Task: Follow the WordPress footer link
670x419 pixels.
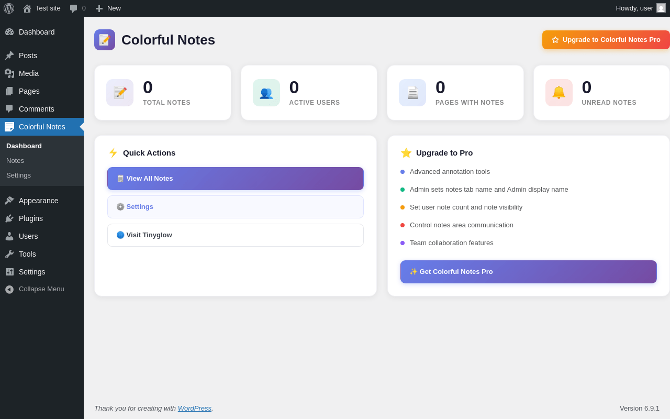Action: (x=195, y=409)
